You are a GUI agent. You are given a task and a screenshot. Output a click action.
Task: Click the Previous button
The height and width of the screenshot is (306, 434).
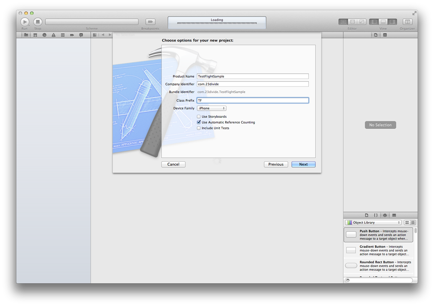[x=276, y=164]
